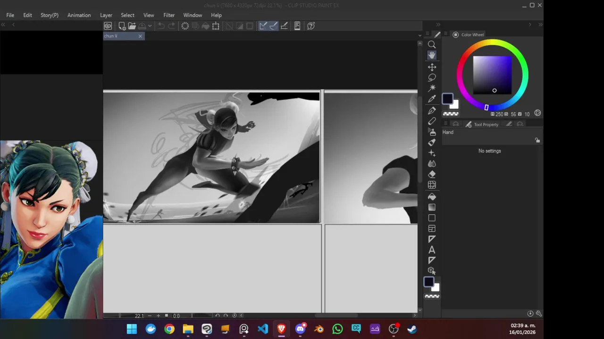Select the Frame border tool
This screenshot has width=604, height=339.
[432, 229]
